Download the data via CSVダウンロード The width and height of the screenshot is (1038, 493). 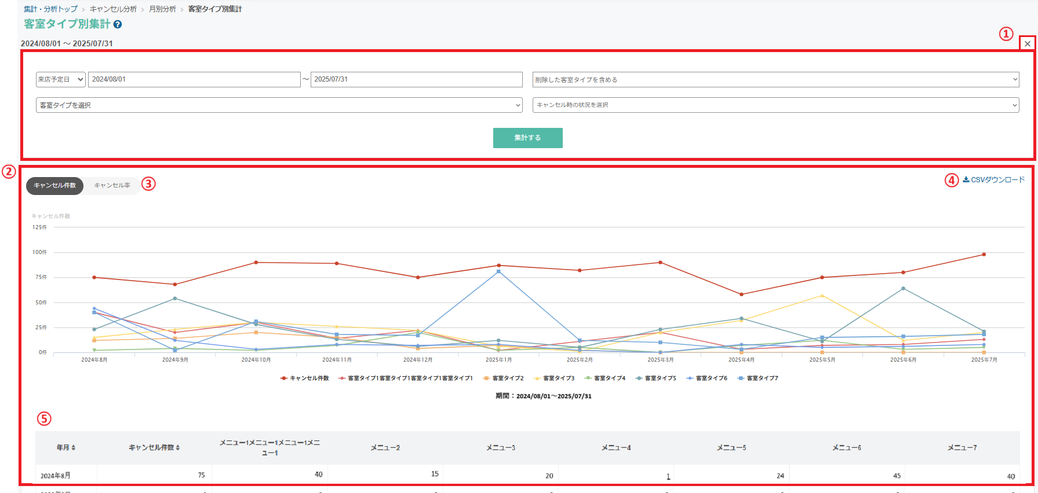[994, 179]
